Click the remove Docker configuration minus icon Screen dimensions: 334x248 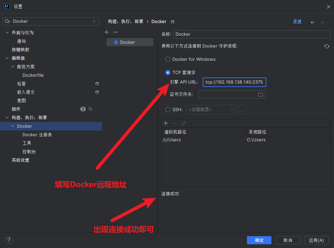click(x=116, y=32)
